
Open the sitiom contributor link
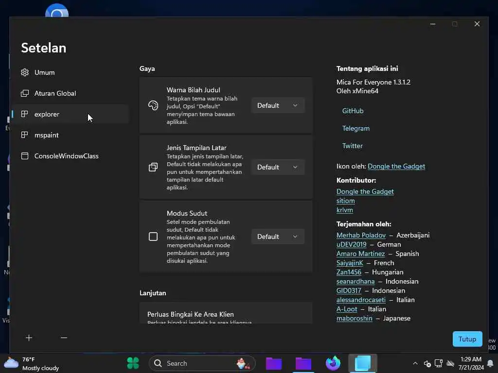(x=346, y=201)
